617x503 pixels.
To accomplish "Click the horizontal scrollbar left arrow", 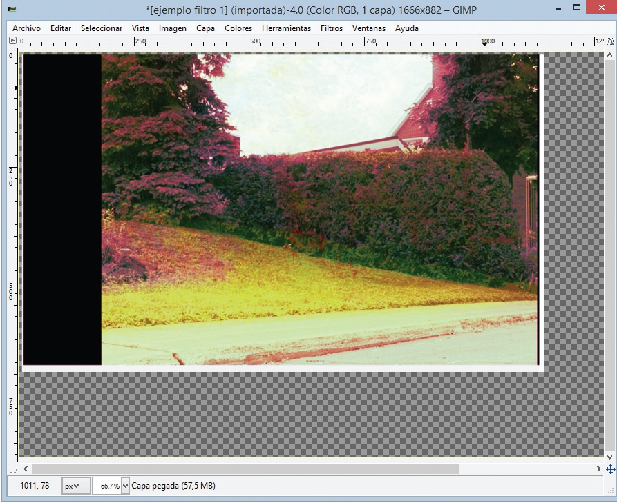I will pos(26,469).
